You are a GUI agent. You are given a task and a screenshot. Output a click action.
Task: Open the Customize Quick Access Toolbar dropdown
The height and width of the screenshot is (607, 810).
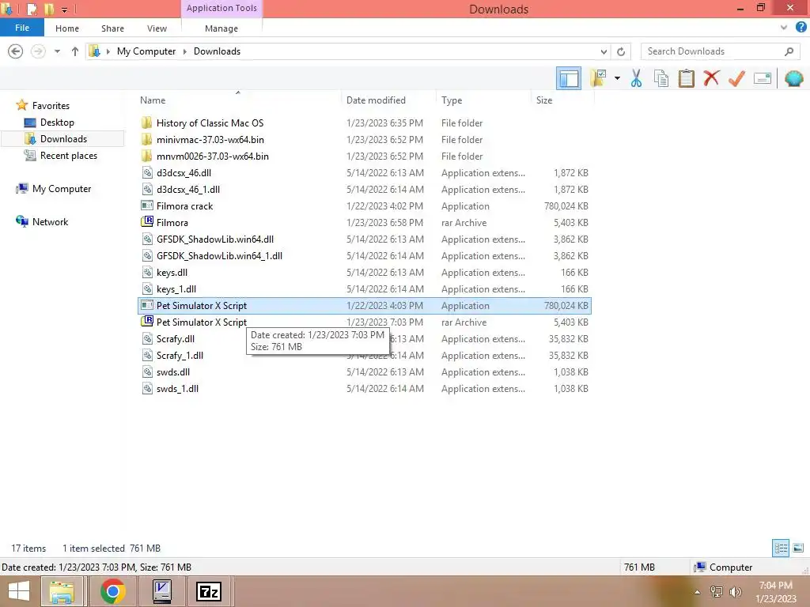tap(65, 9)
